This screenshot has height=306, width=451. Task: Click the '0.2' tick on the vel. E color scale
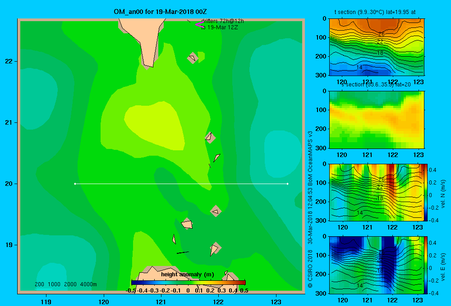pos(433,256)
